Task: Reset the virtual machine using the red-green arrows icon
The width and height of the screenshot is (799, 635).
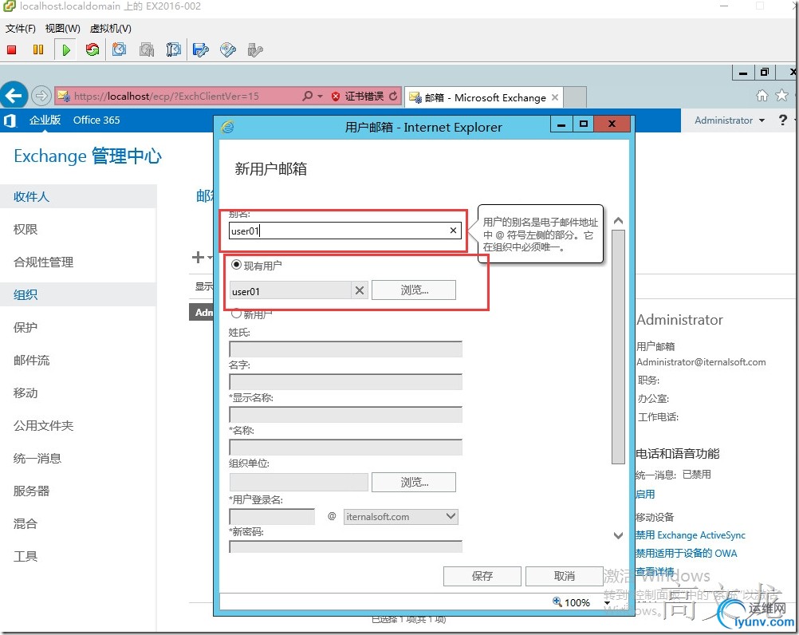Action: [92, 50]
